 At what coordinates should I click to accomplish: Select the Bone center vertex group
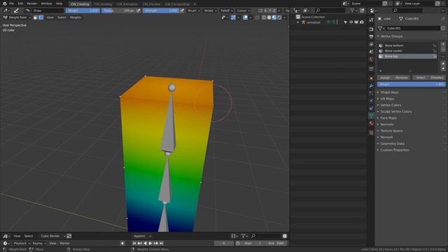407,51
